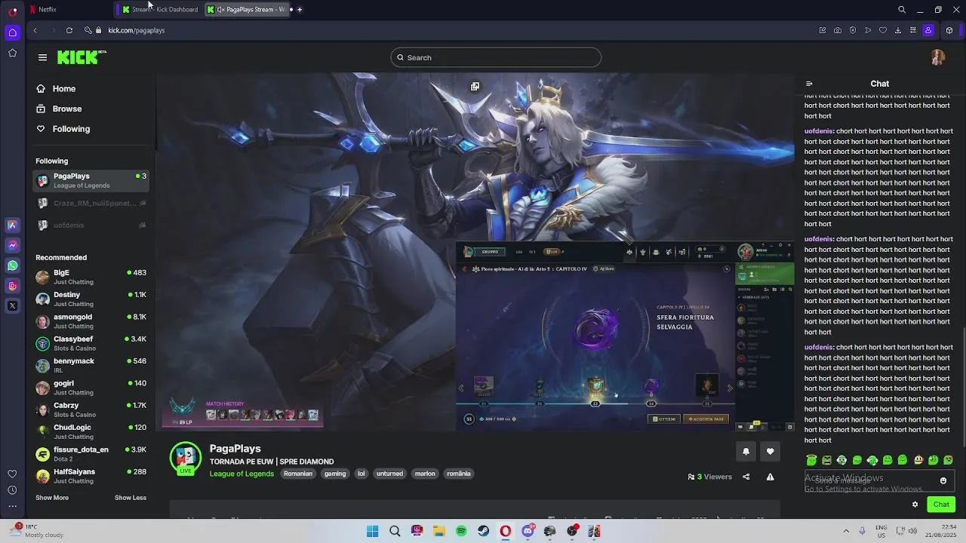Collapse the chat panel icon
This screenshot has width=966, height=543.
tap(809, 84)
